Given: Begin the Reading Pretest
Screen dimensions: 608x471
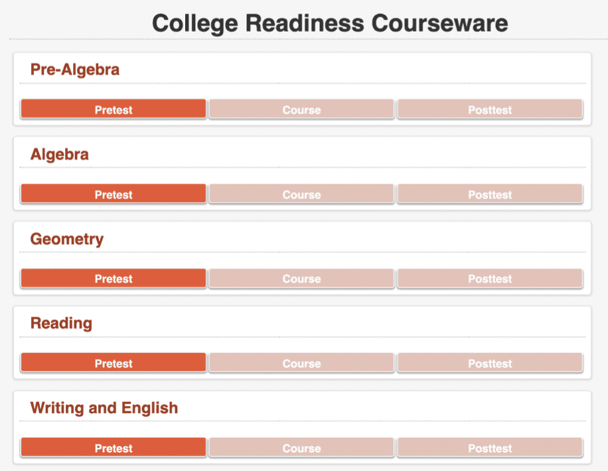Looking at the screenshot, I should click(x=114, y=364).
